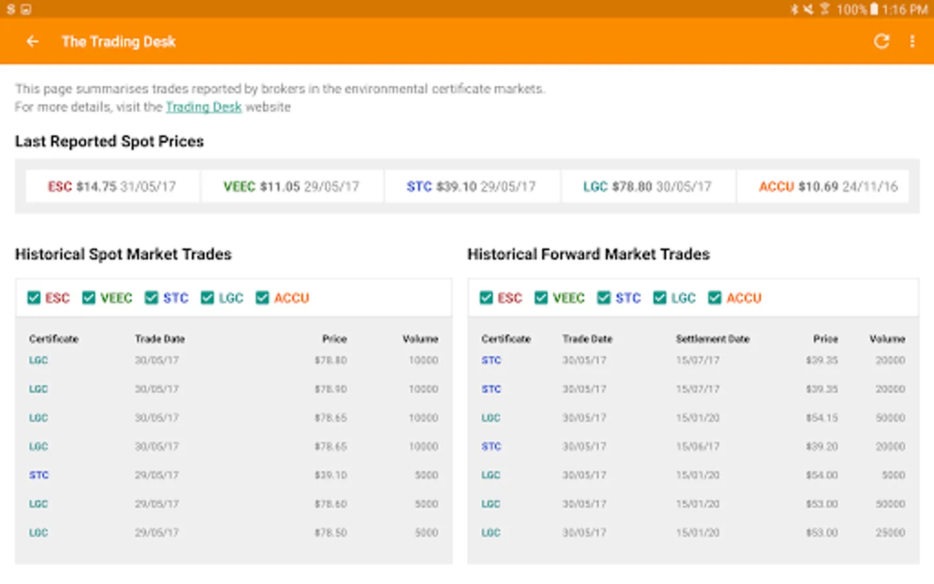Viewport: 934px width, 584px height.
Task: Click the Last Reported Spot Prices heading
Action: tap(110, 141)
